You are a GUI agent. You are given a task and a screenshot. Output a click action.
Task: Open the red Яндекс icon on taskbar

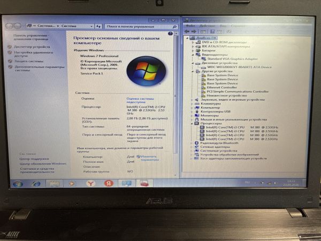click(x=109, y=183)
